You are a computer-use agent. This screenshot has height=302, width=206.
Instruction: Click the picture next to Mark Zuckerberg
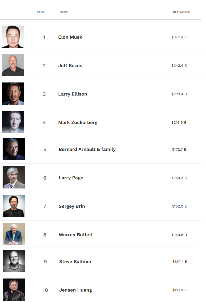point(13,122)
